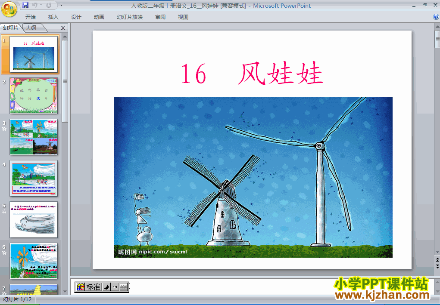Open the 插入 ribbon tab
Screen dimensions: 440x305
click(53, 17)
